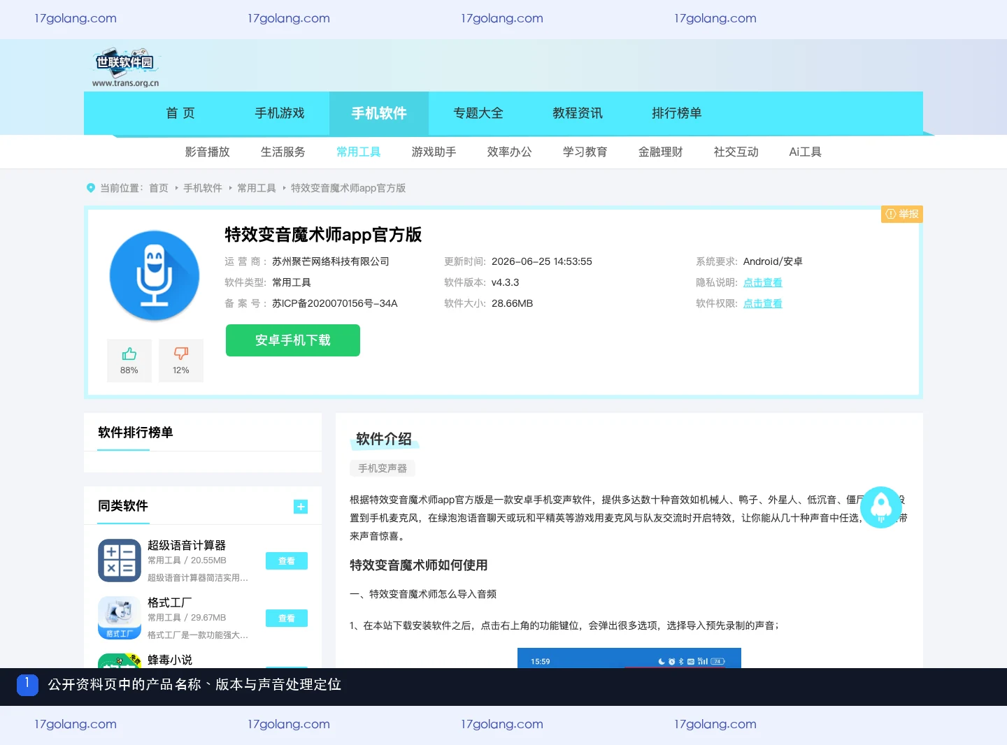Open 排行榜单 nav tab
The width and height of the screenshot is (1007, 745).
click(x=677, y=113)
